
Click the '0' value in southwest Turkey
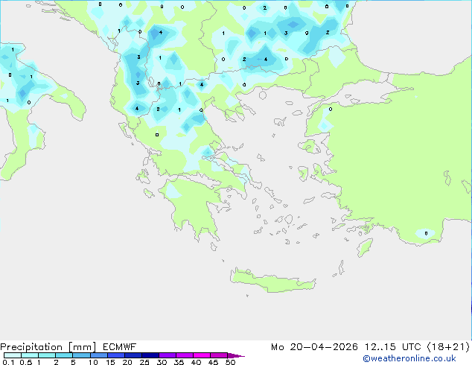tap(426, 233)
